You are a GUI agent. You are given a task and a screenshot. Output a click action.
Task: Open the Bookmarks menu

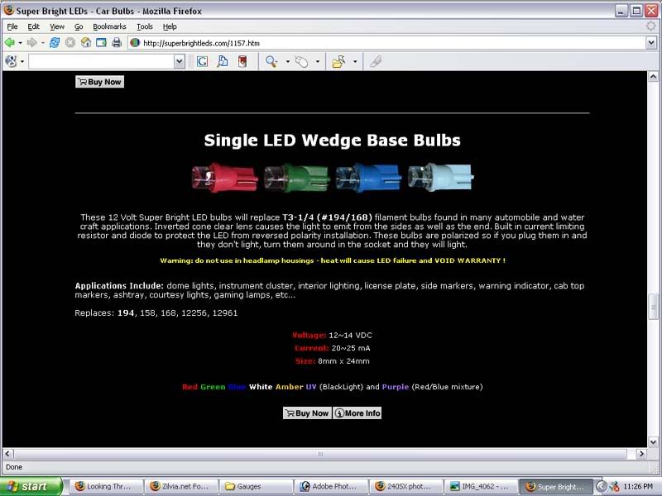click(x=109, y=26)
